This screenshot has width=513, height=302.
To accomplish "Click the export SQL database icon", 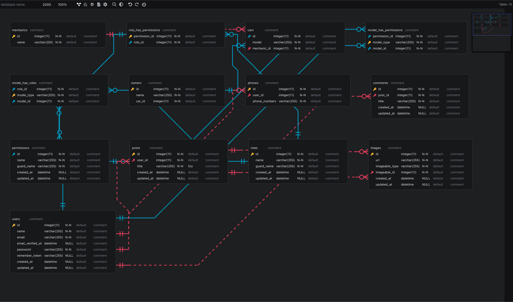I will tap(92, 4).
